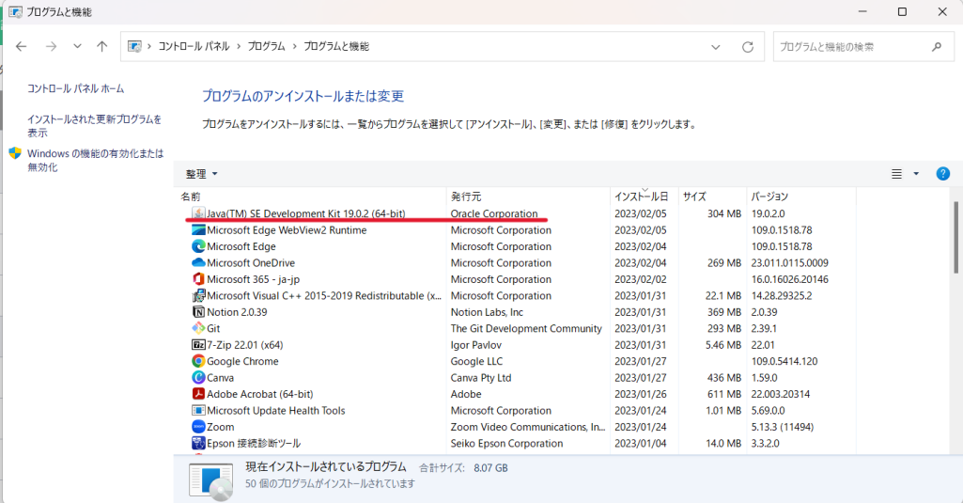Refresh the program list
Image resolution: width=963 pixels, height=503 pixels.
[x=748, y=47]
